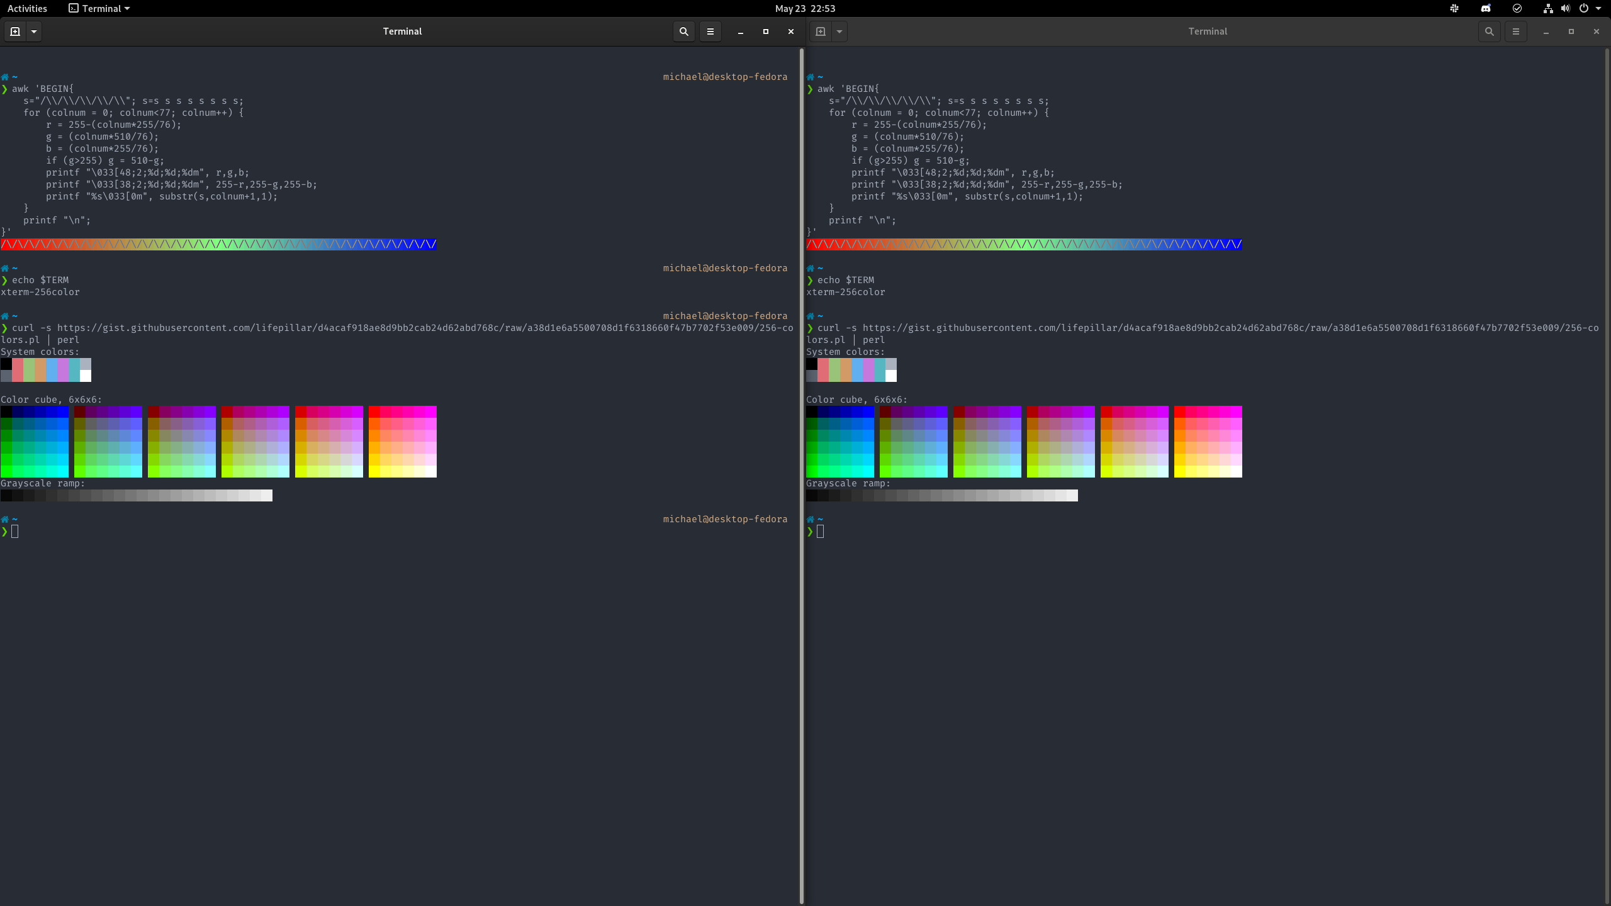Open the left Terminal hamburger menu
Image resolution: width=1611 pixels, height=906 pixels.
[710, 31]
